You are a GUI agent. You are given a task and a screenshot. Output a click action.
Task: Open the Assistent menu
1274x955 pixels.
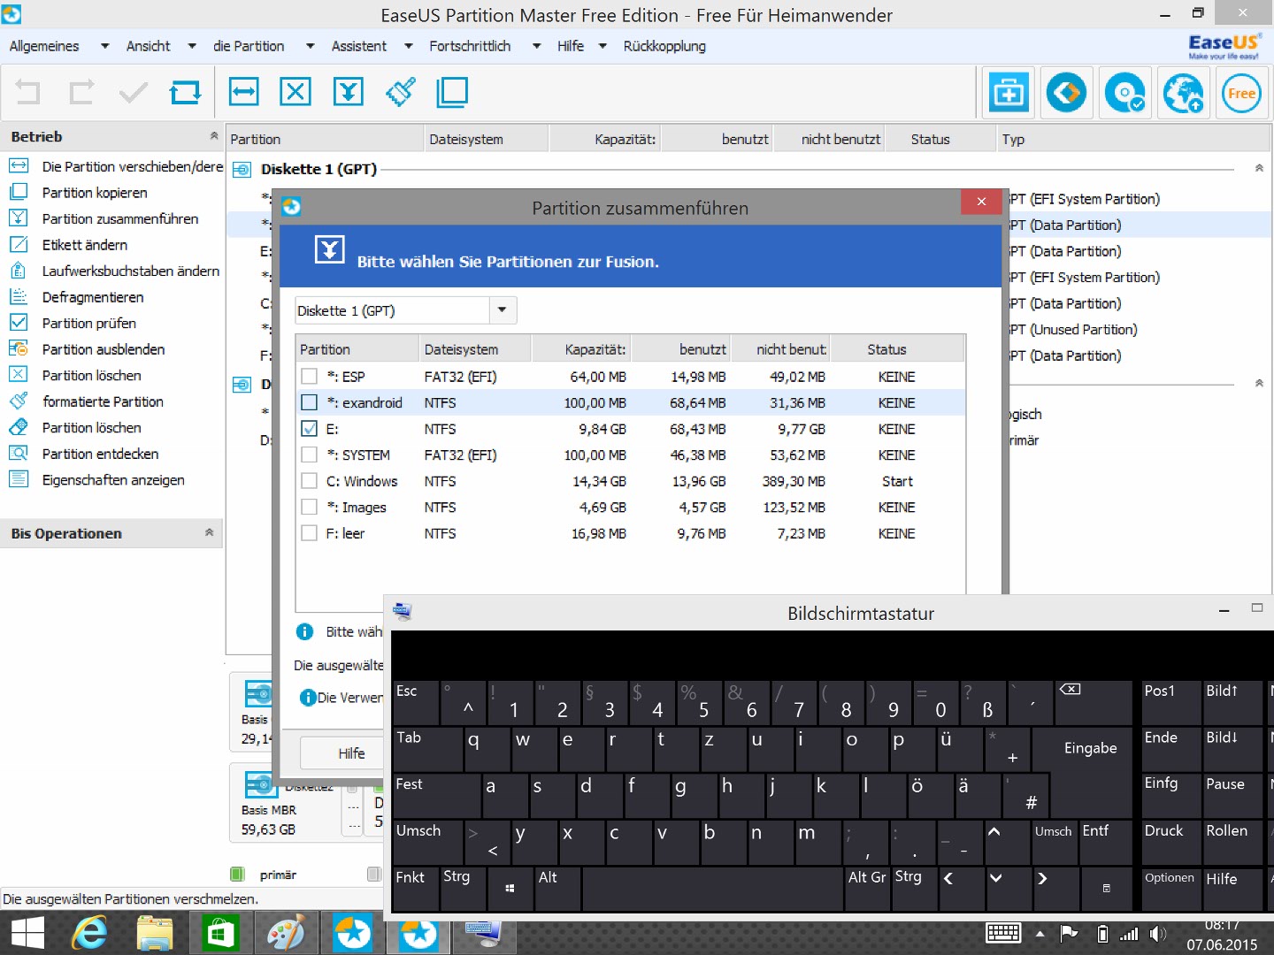(358, 46)
